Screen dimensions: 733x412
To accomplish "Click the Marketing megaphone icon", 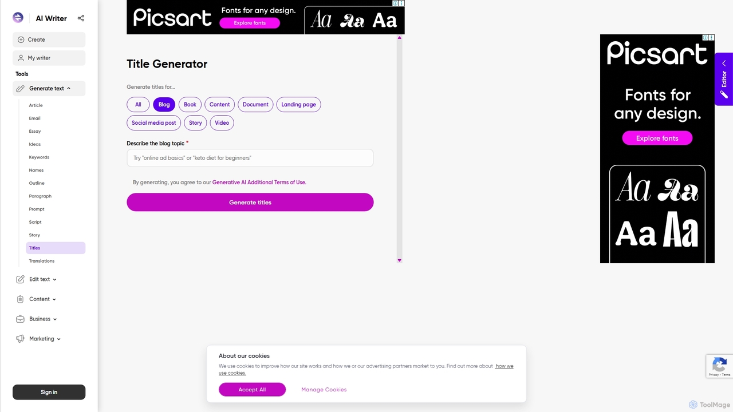I will pos(20,339).
